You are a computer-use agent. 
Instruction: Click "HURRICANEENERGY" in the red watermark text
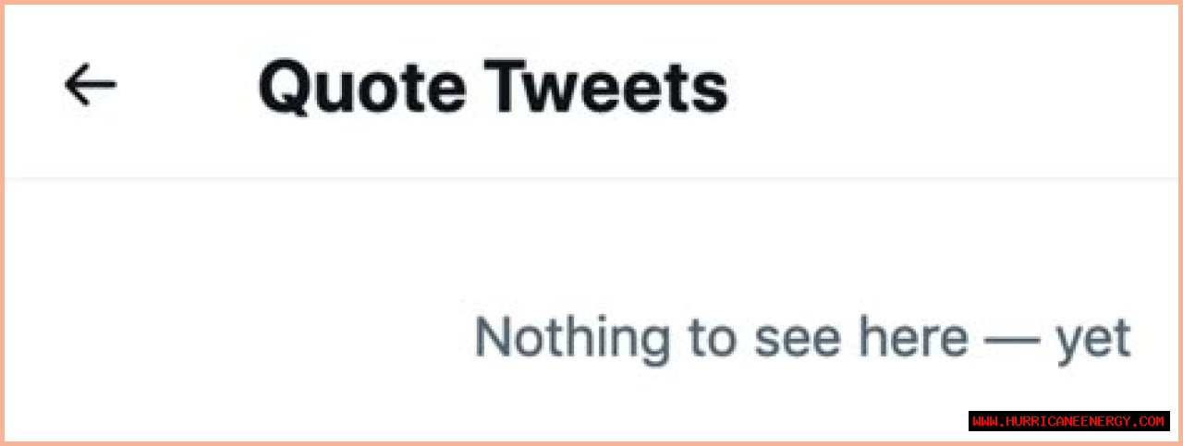pyautogui.click(x=1068, y=421)
